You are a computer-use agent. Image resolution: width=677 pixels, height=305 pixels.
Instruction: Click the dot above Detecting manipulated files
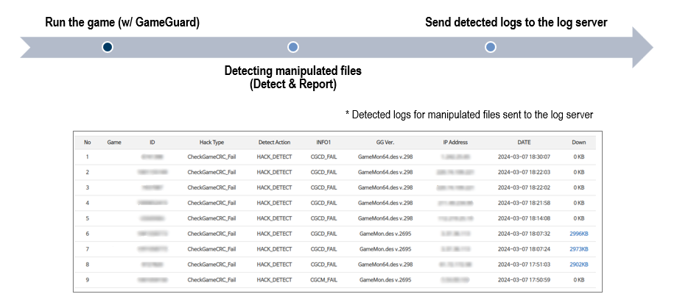[293, 47]
